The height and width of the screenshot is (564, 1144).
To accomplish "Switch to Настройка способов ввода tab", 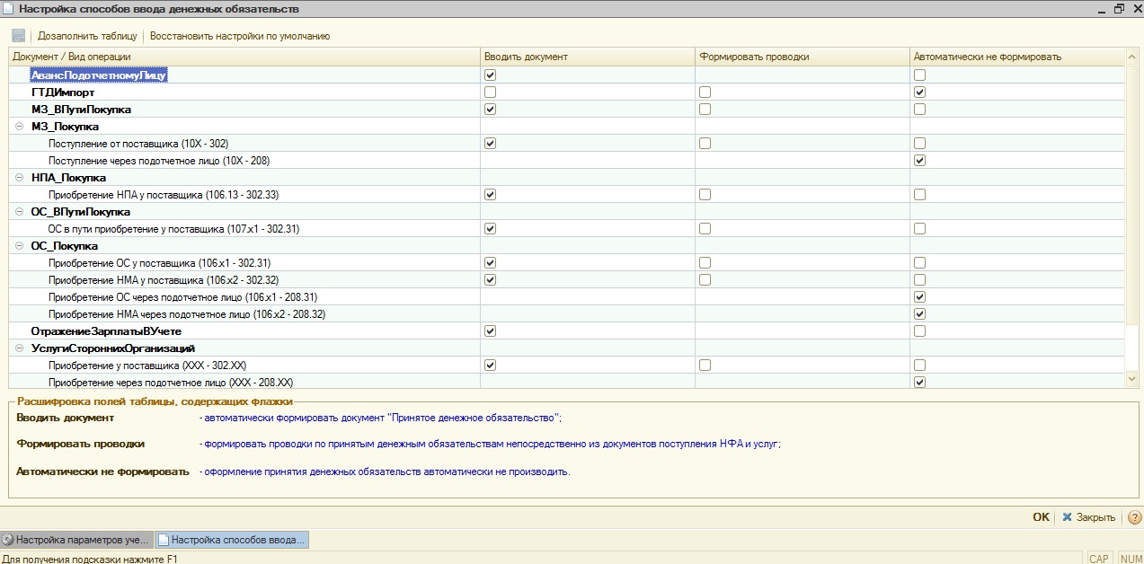I will pyautogui.click(x=232, y=540).
